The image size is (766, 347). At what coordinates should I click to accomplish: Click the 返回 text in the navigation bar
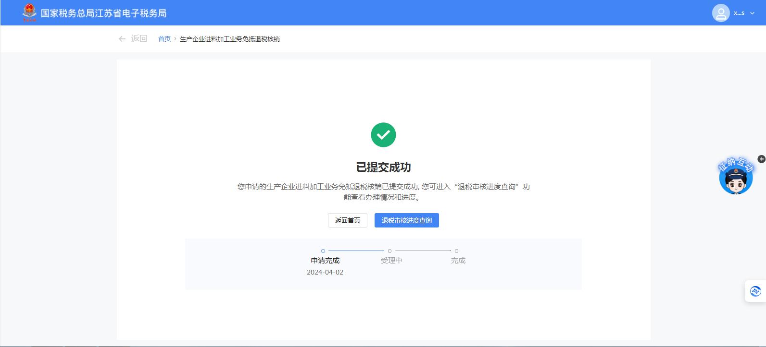pyautogui.click(x=139, y=39)
